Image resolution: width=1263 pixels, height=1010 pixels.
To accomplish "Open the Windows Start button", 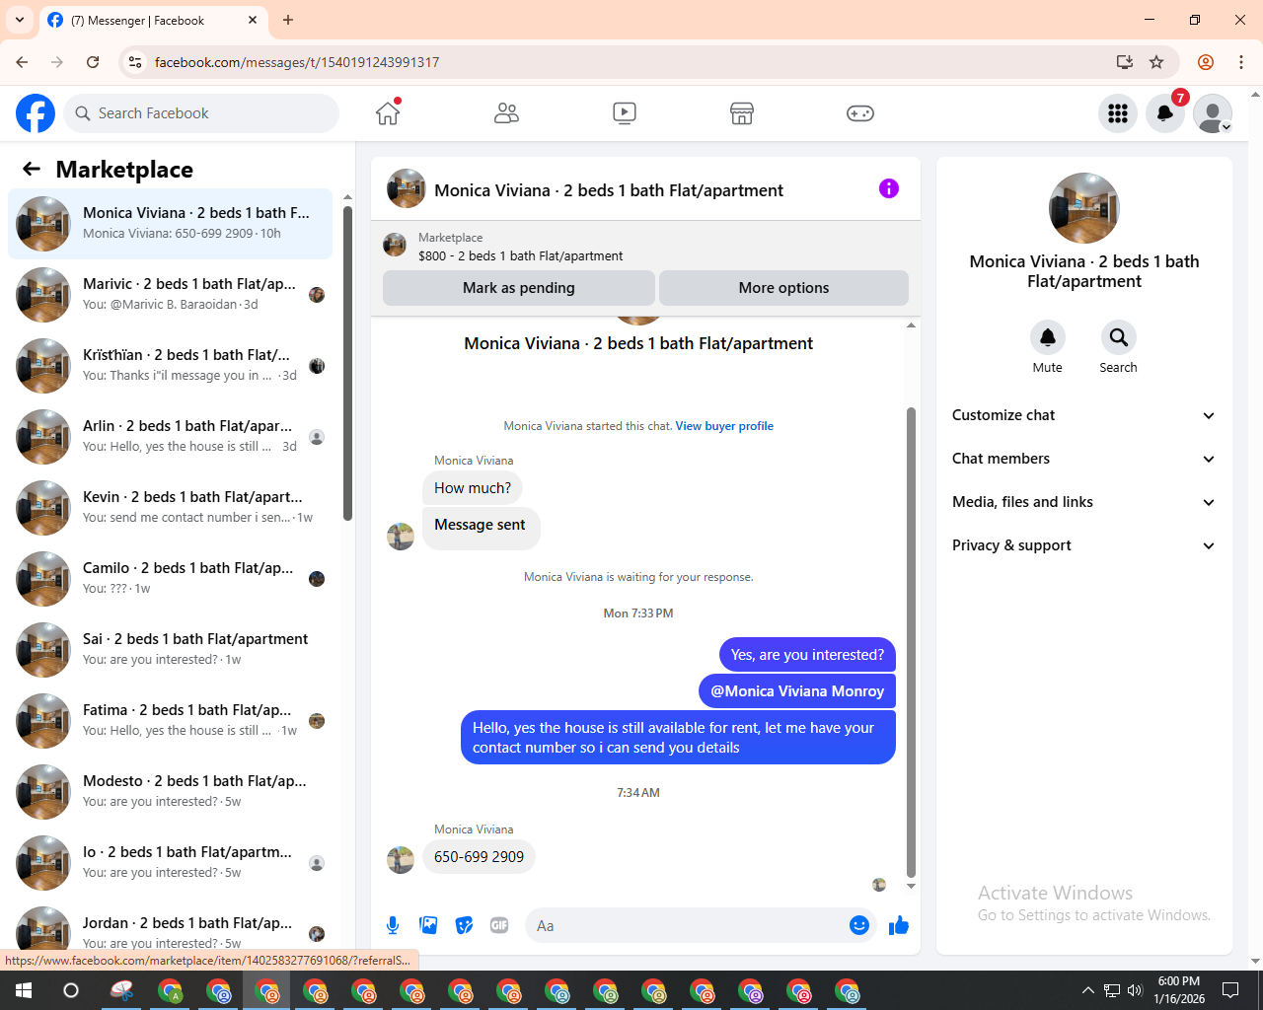I will 24,990.
